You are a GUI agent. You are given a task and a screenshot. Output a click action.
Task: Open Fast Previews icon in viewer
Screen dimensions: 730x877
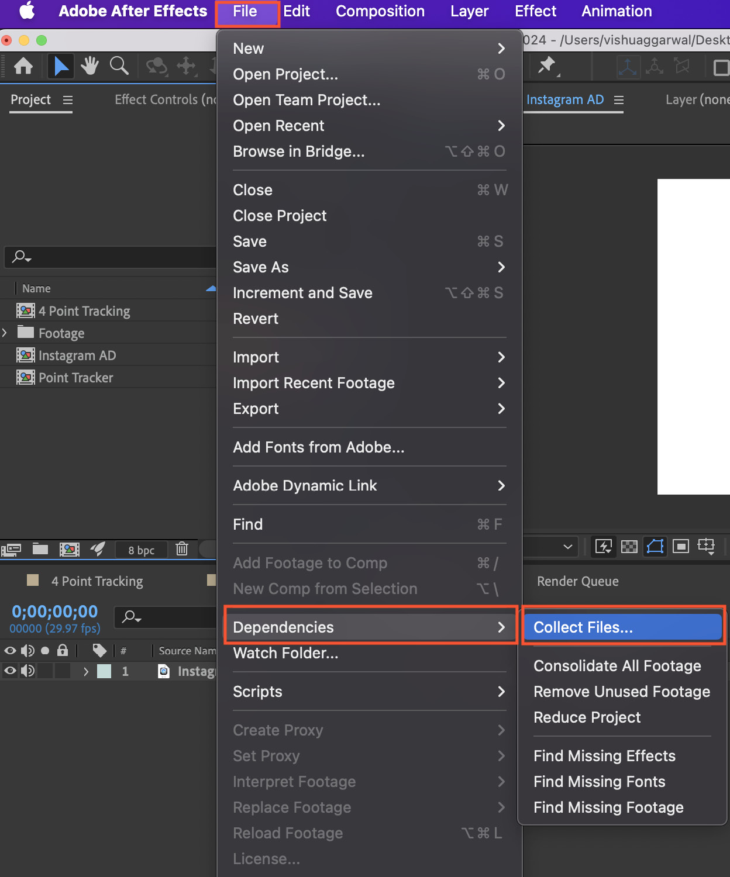pyautogui.click(x=604, y=547)
